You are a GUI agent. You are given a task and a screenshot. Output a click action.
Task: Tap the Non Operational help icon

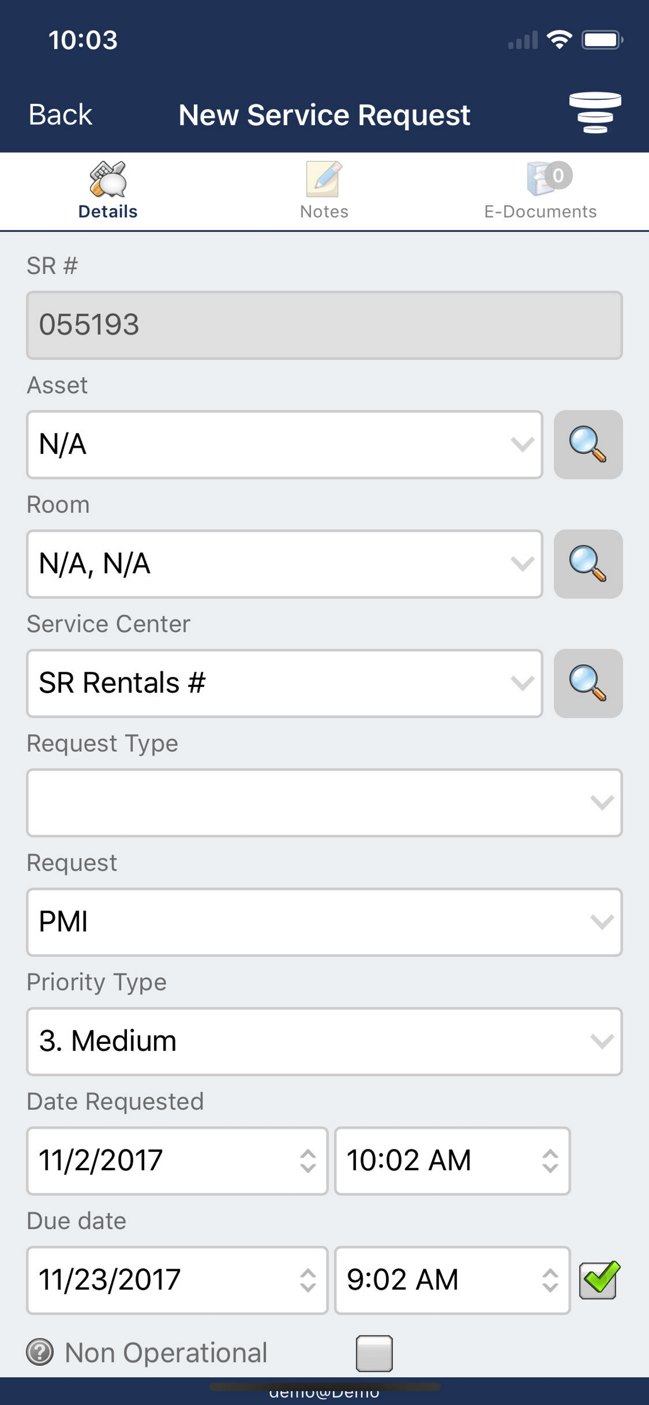click(x=40, y=1352)
